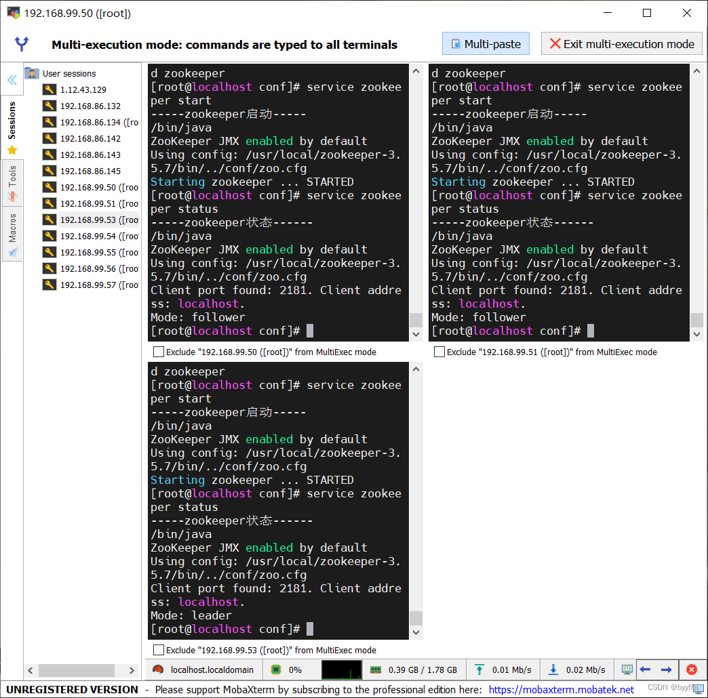
Task: Click the red disconnect icon in status bar
Action: point(692,670)
